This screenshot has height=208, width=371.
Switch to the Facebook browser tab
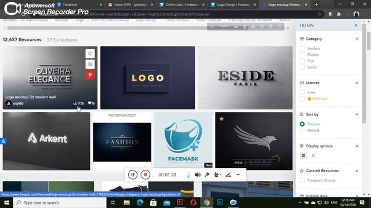click(x=79, y=5)
